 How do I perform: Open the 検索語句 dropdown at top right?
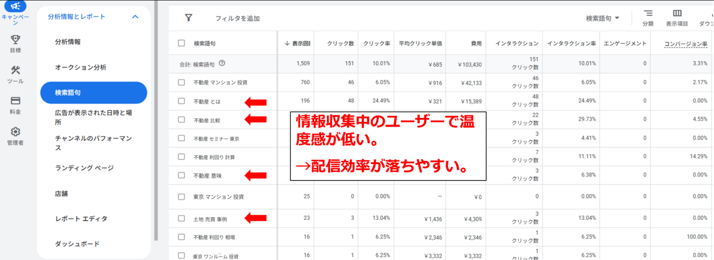click(x=602, y=18)
